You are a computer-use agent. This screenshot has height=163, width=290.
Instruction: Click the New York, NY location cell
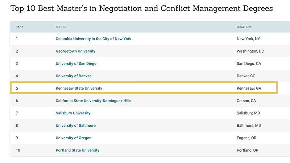248,39
